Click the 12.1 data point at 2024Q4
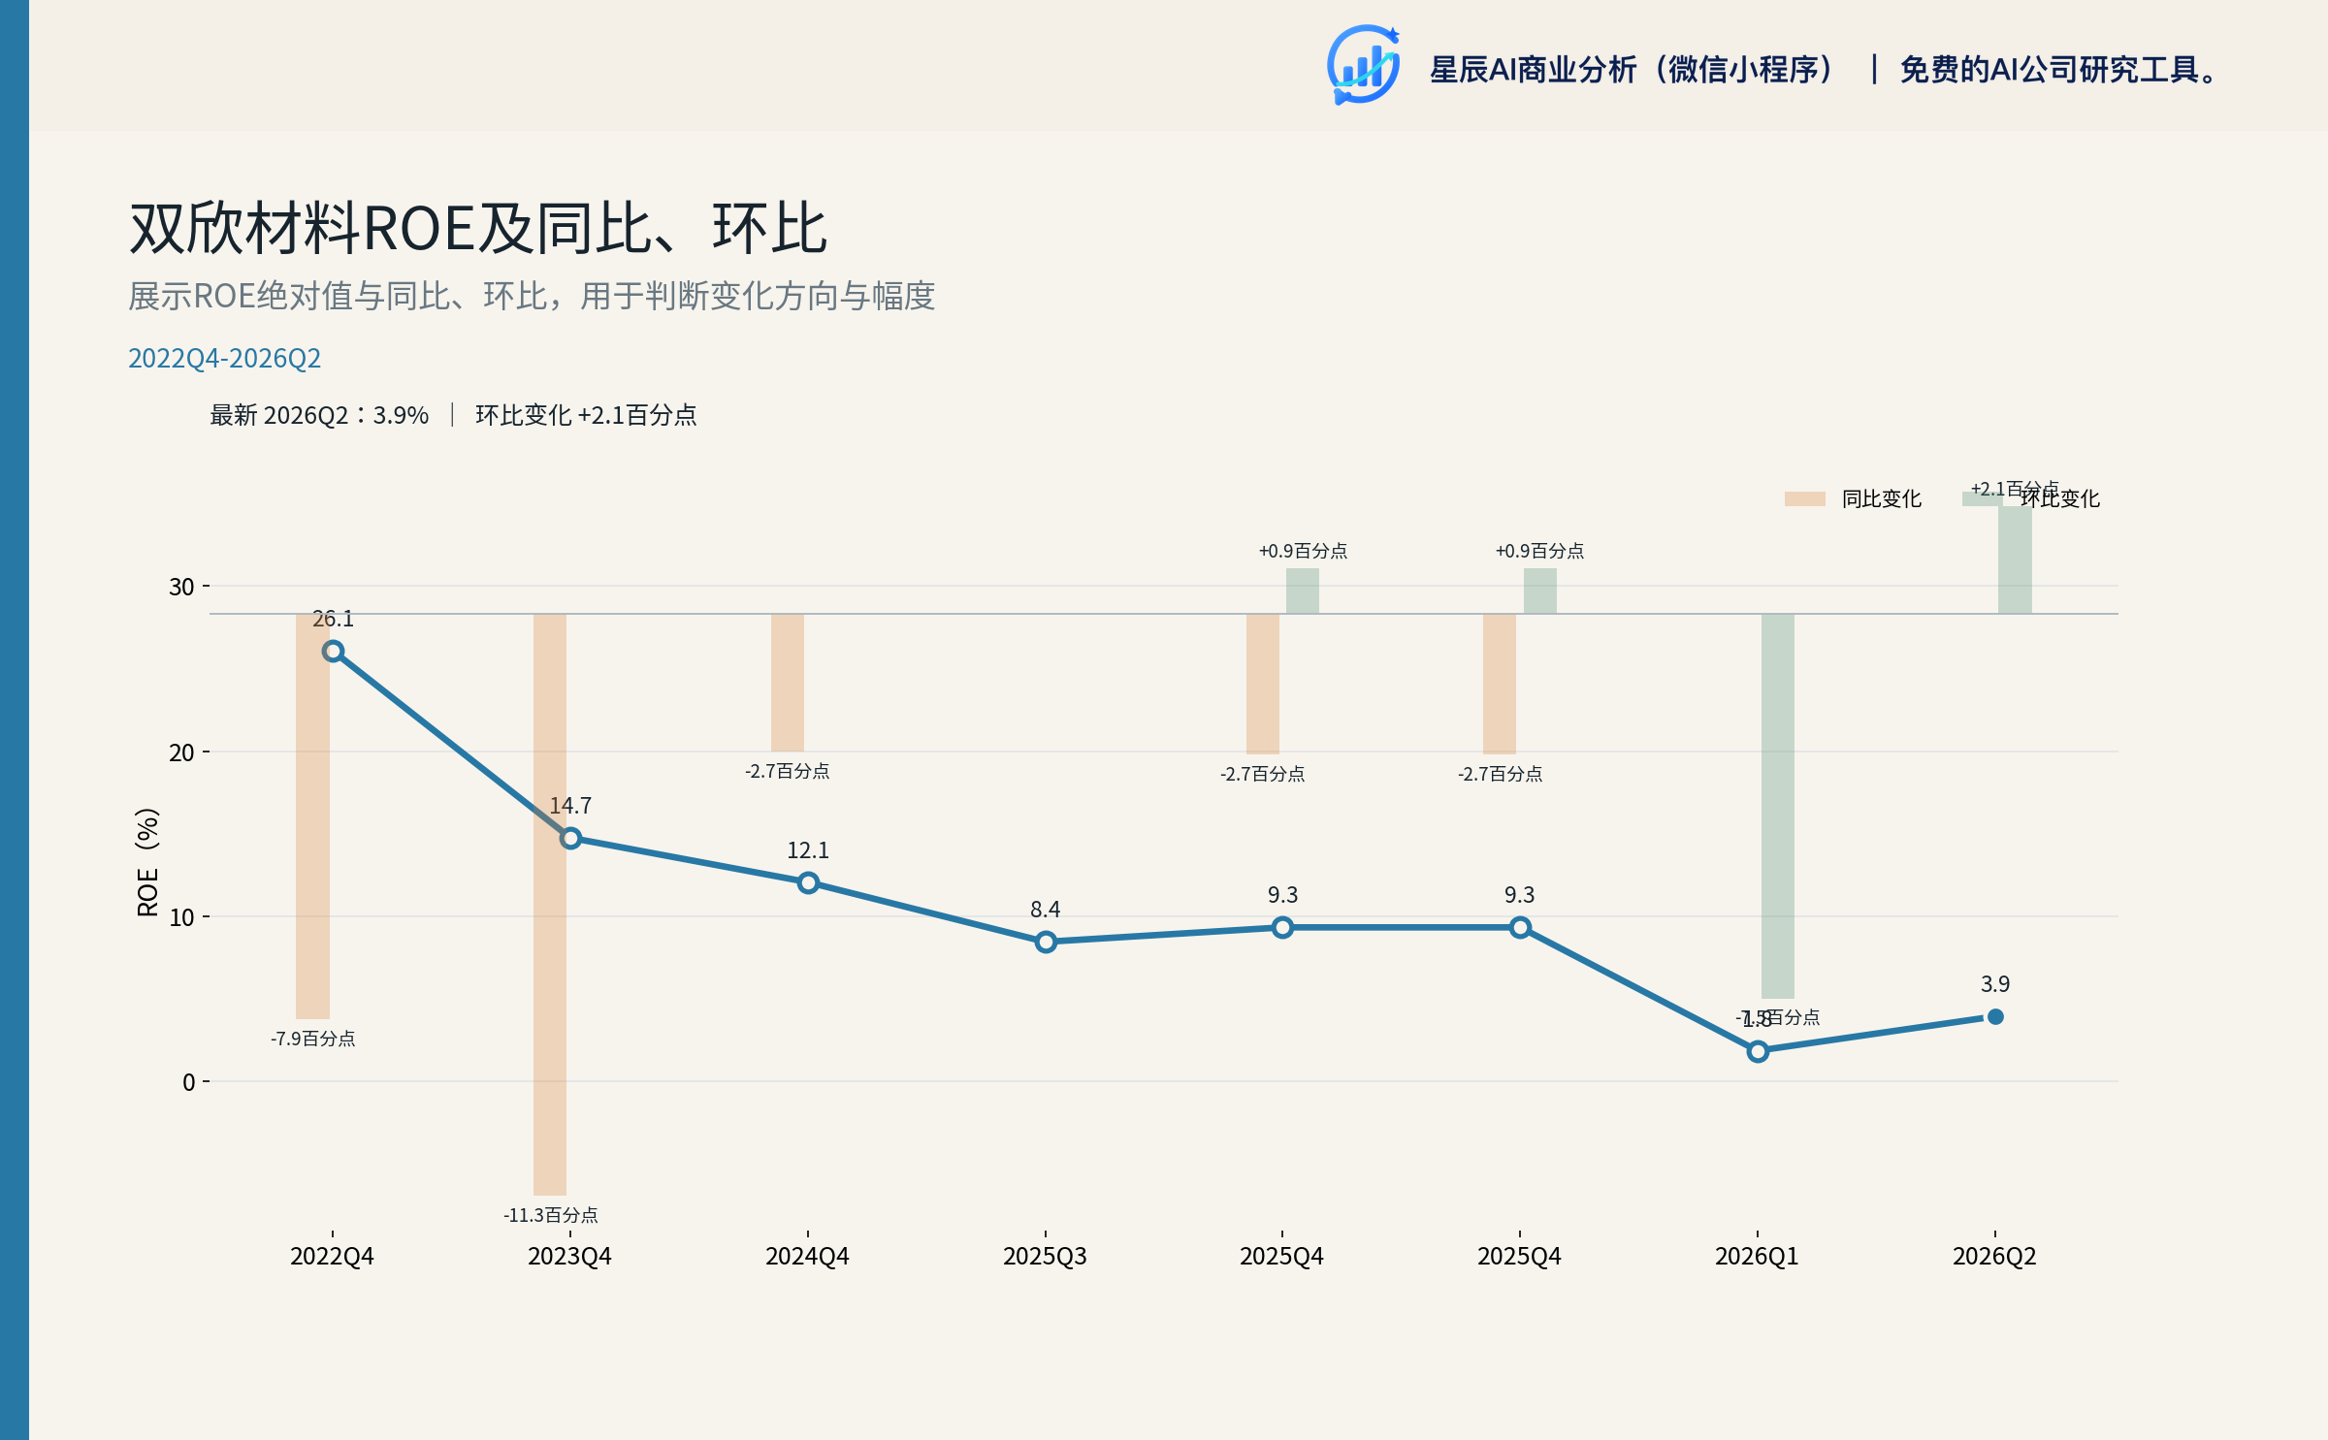 (x=808, y=882)
